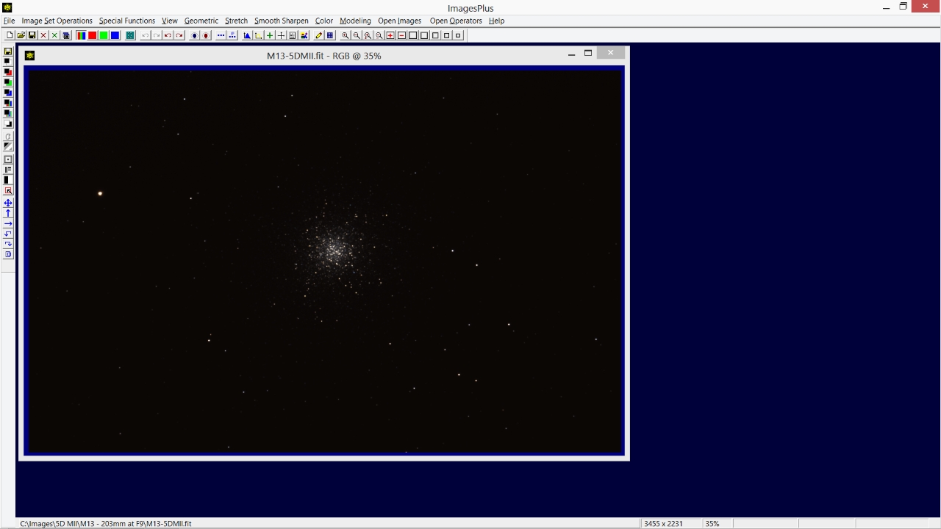Click the red curved undo arrow icon

coord(168,35)
